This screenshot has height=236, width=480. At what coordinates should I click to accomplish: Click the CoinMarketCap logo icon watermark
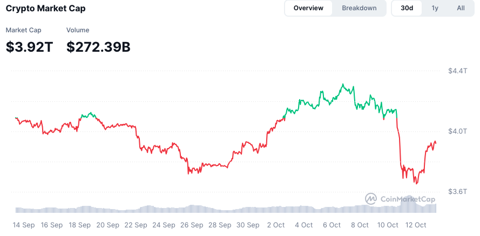371,199
